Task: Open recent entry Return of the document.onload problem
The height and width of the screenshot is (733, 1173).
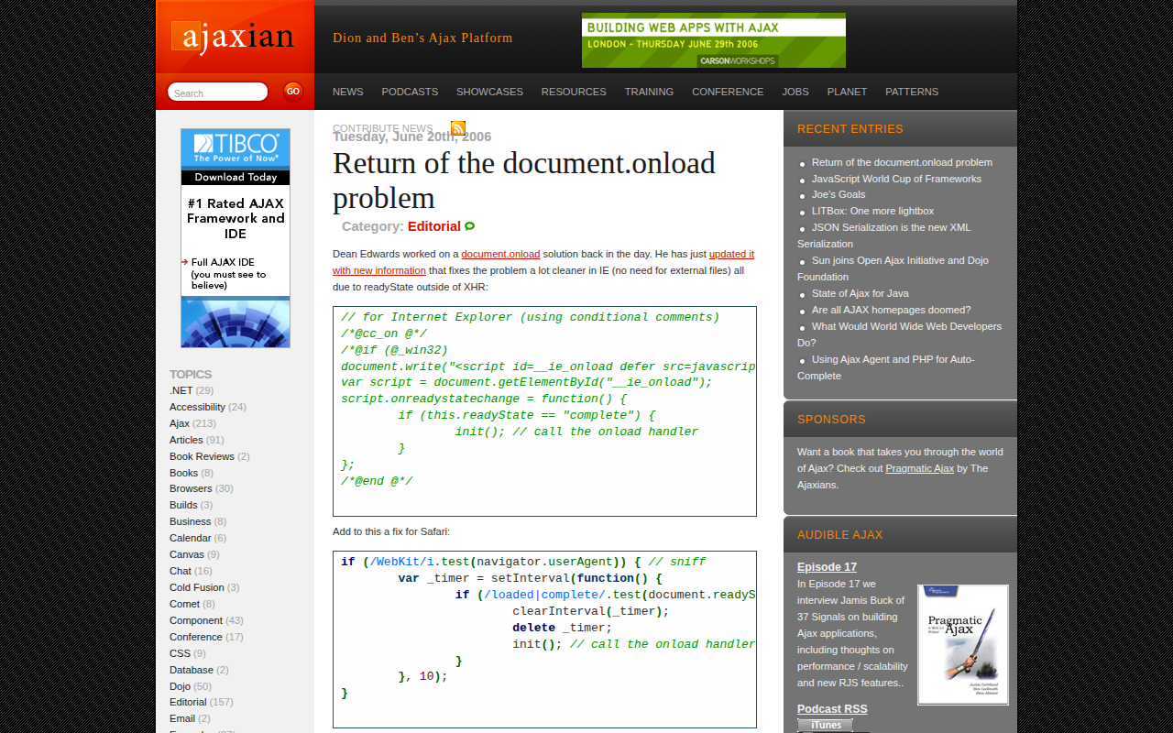Action: coord(902,162)
